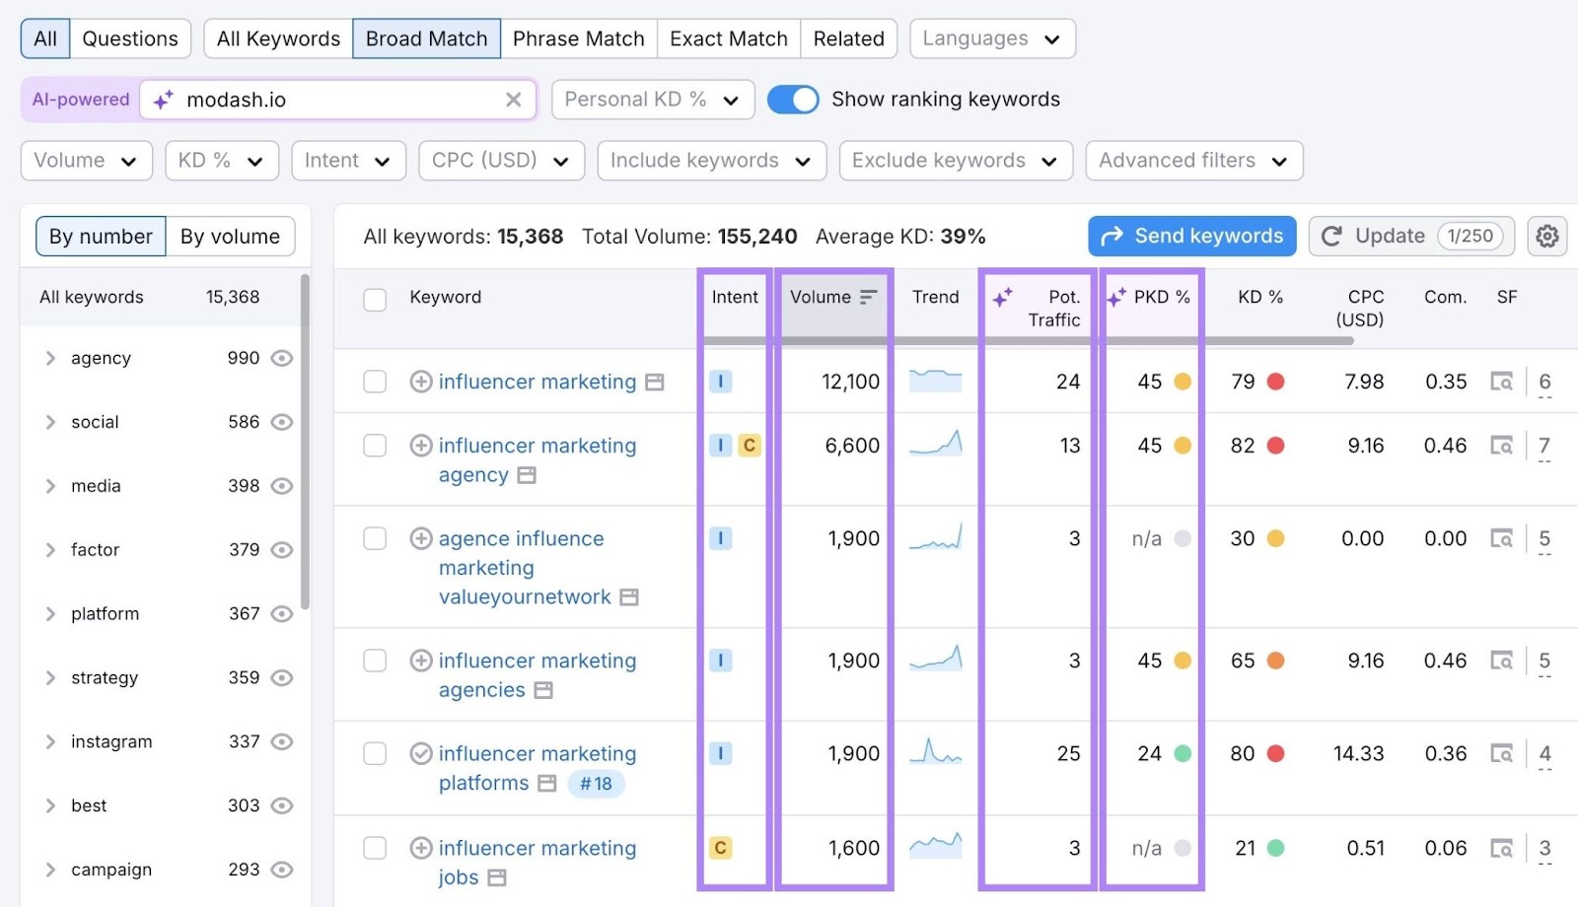
Task: Expand the instagram keyword group
Action: coord(50,741)
